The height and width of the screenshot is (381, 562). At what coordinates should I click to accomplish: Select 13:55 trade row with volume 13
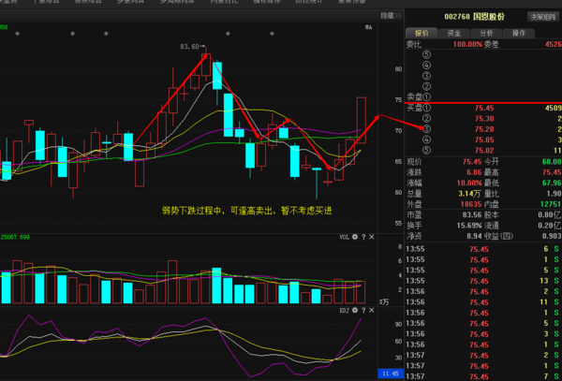click(x=483, y=281)
